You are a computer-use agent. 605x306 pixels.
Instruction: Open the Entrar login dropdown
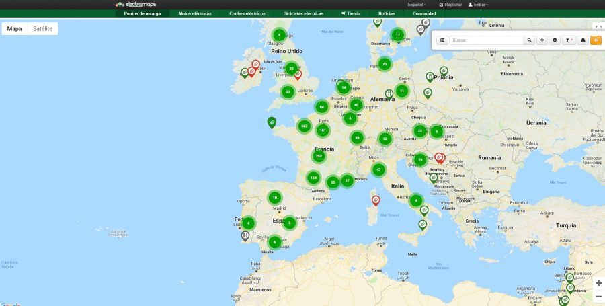[x=478, y=5]
